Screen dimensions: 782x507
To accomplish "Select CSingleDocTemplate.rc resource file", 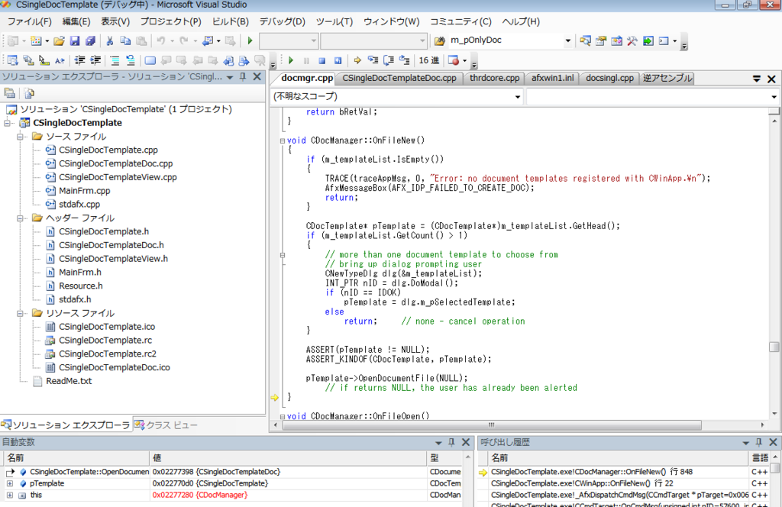I will [x=105, y=340].
